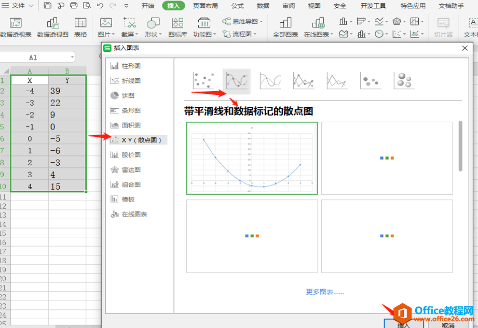Screen dimensions: 478x328
Task: Insert a table with the 表格 icon
Action: [80, 27]
